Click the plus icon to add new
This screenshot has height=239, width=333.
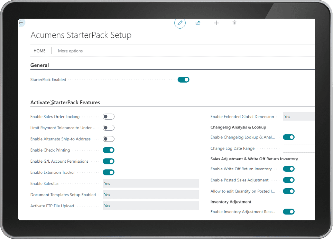coord(216,23)
